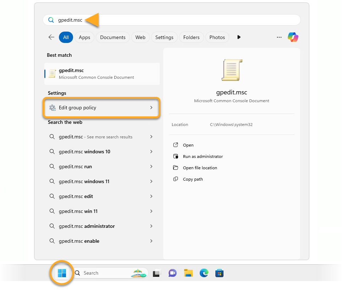Expand the 'gpedit.msc windows 10' suggestion arrow
Image resolution: width=342 pixels, height=291 pixels.
[151, 152]
